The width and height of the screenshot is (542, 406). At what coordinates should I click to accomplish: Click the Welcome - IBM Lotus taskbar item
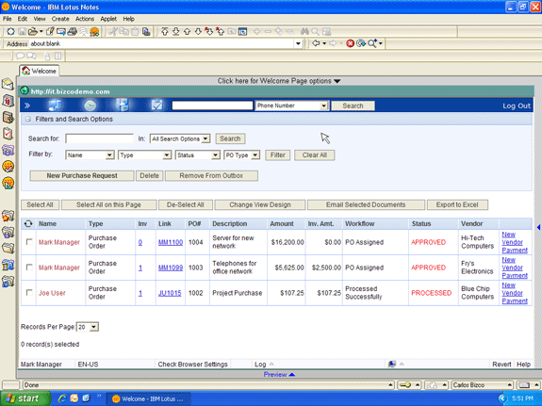click(148, 398)
